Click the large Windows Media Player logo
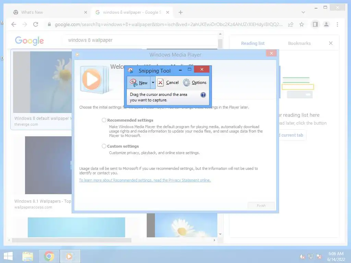This screenshot has width=351, height=263. (x=94, y=79)
